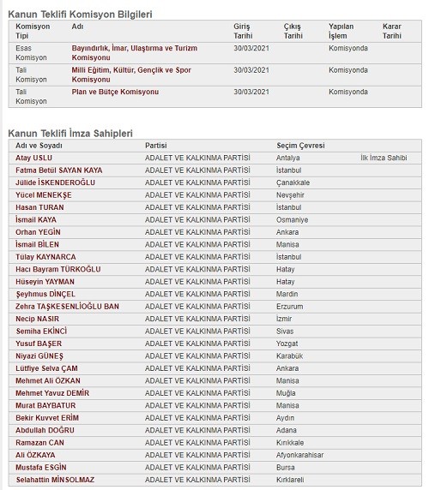Select Jülide İSKENDEROĞLU name link

(55, 182)
